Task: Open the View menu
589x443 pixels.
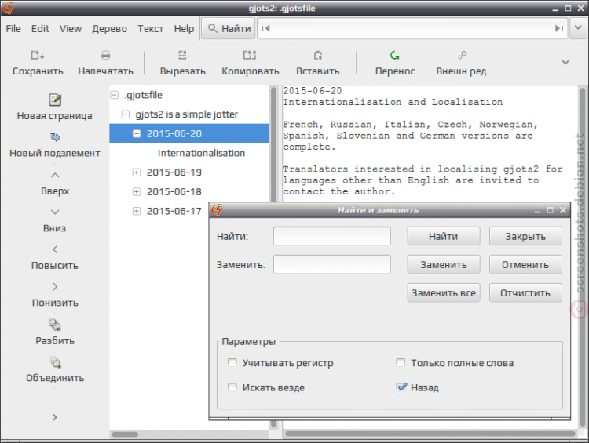Action: click(x=71, y=29)
